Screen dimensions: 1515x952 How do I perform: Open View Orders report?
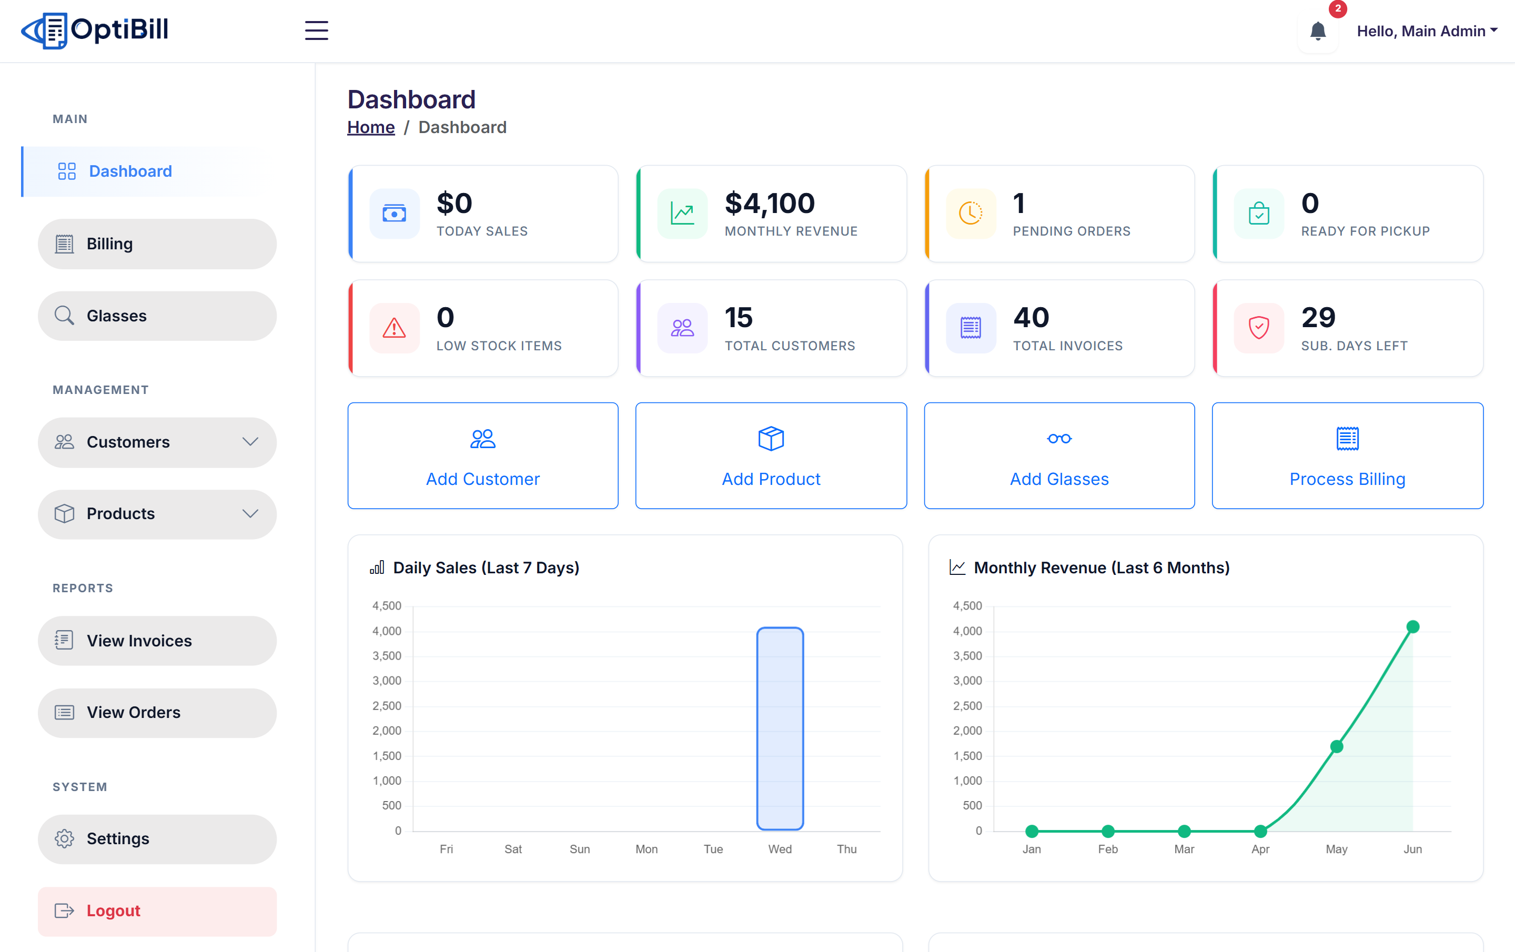pyautogui.click(x=157, y=712)
